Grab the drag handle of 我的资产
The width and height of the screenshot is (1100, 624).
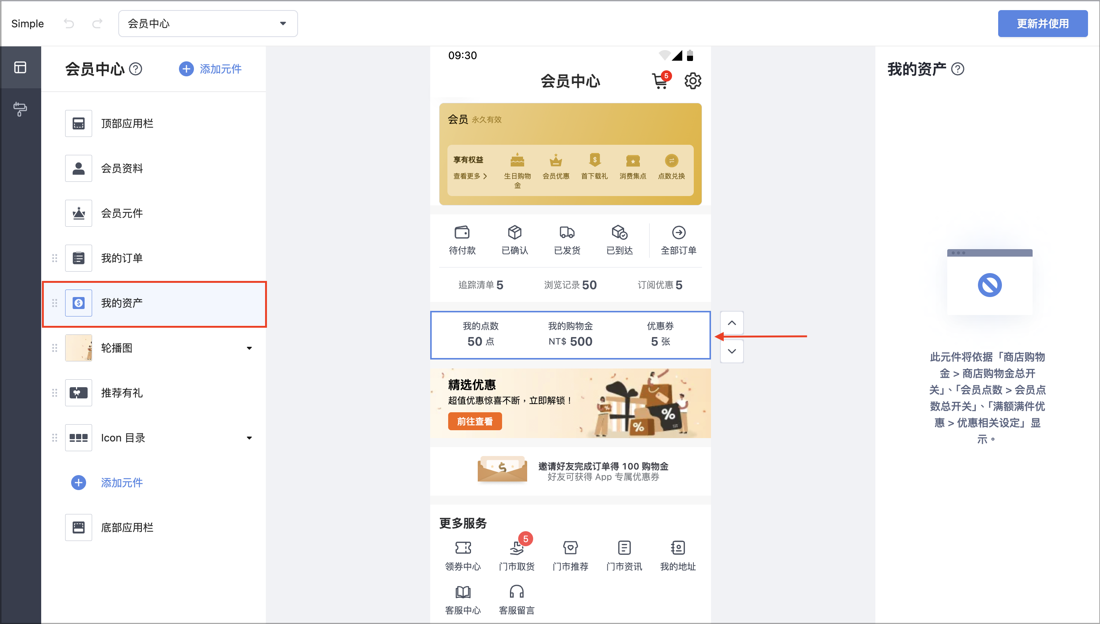[54, 303]
